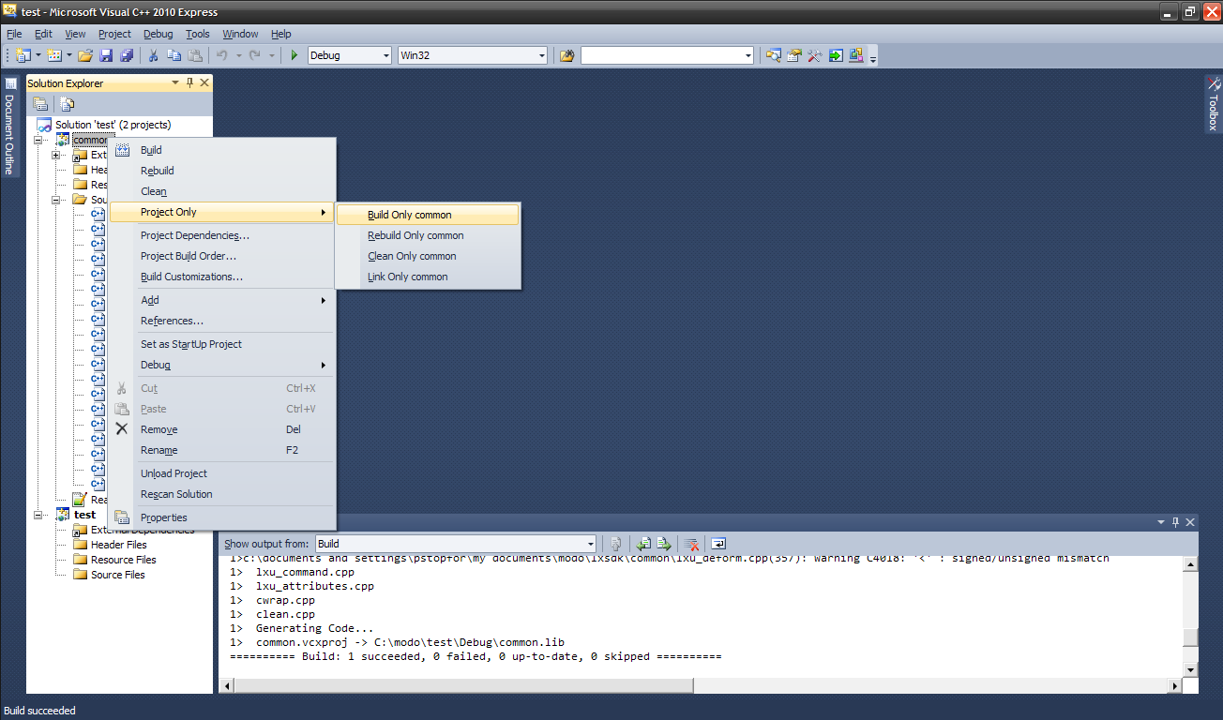This screenshot has height=720, width=1223.
Task: Click the Output vertical scrollbar thumb
Action: [x=1190, y=637]
